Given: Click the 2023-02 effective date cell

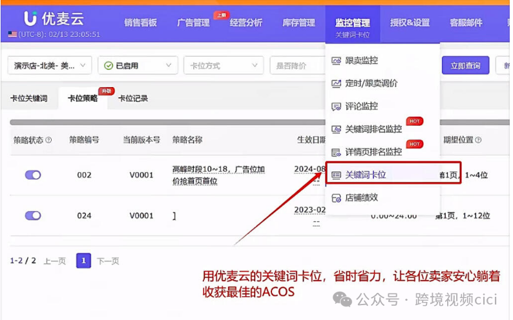Looking at the screenshot, I should [x=310, y=210].
